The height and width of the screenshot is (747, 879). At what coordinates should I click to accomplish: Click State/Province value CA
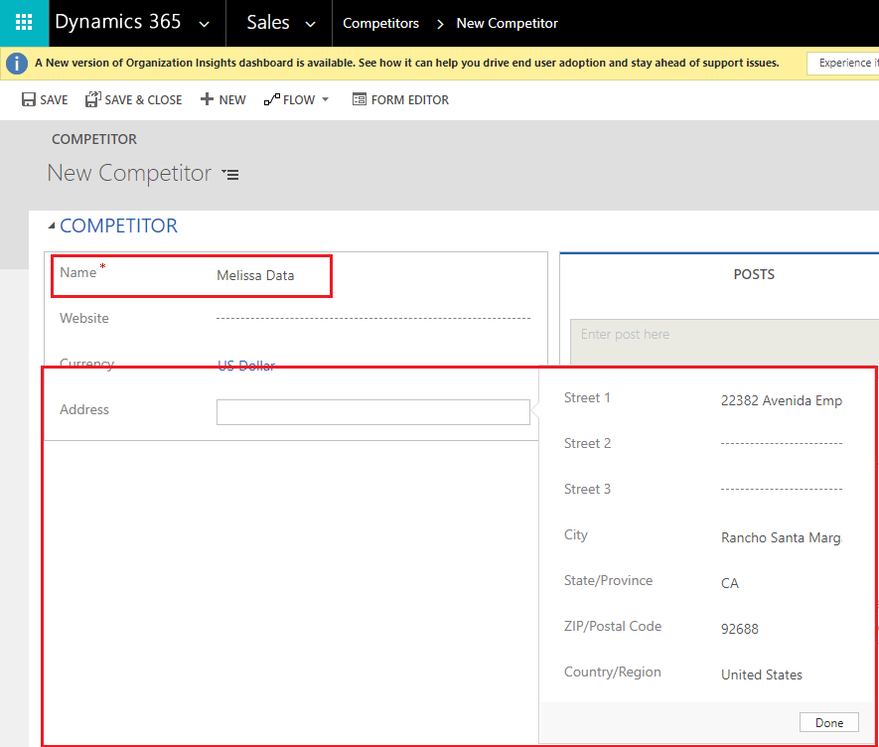point(729,583)
